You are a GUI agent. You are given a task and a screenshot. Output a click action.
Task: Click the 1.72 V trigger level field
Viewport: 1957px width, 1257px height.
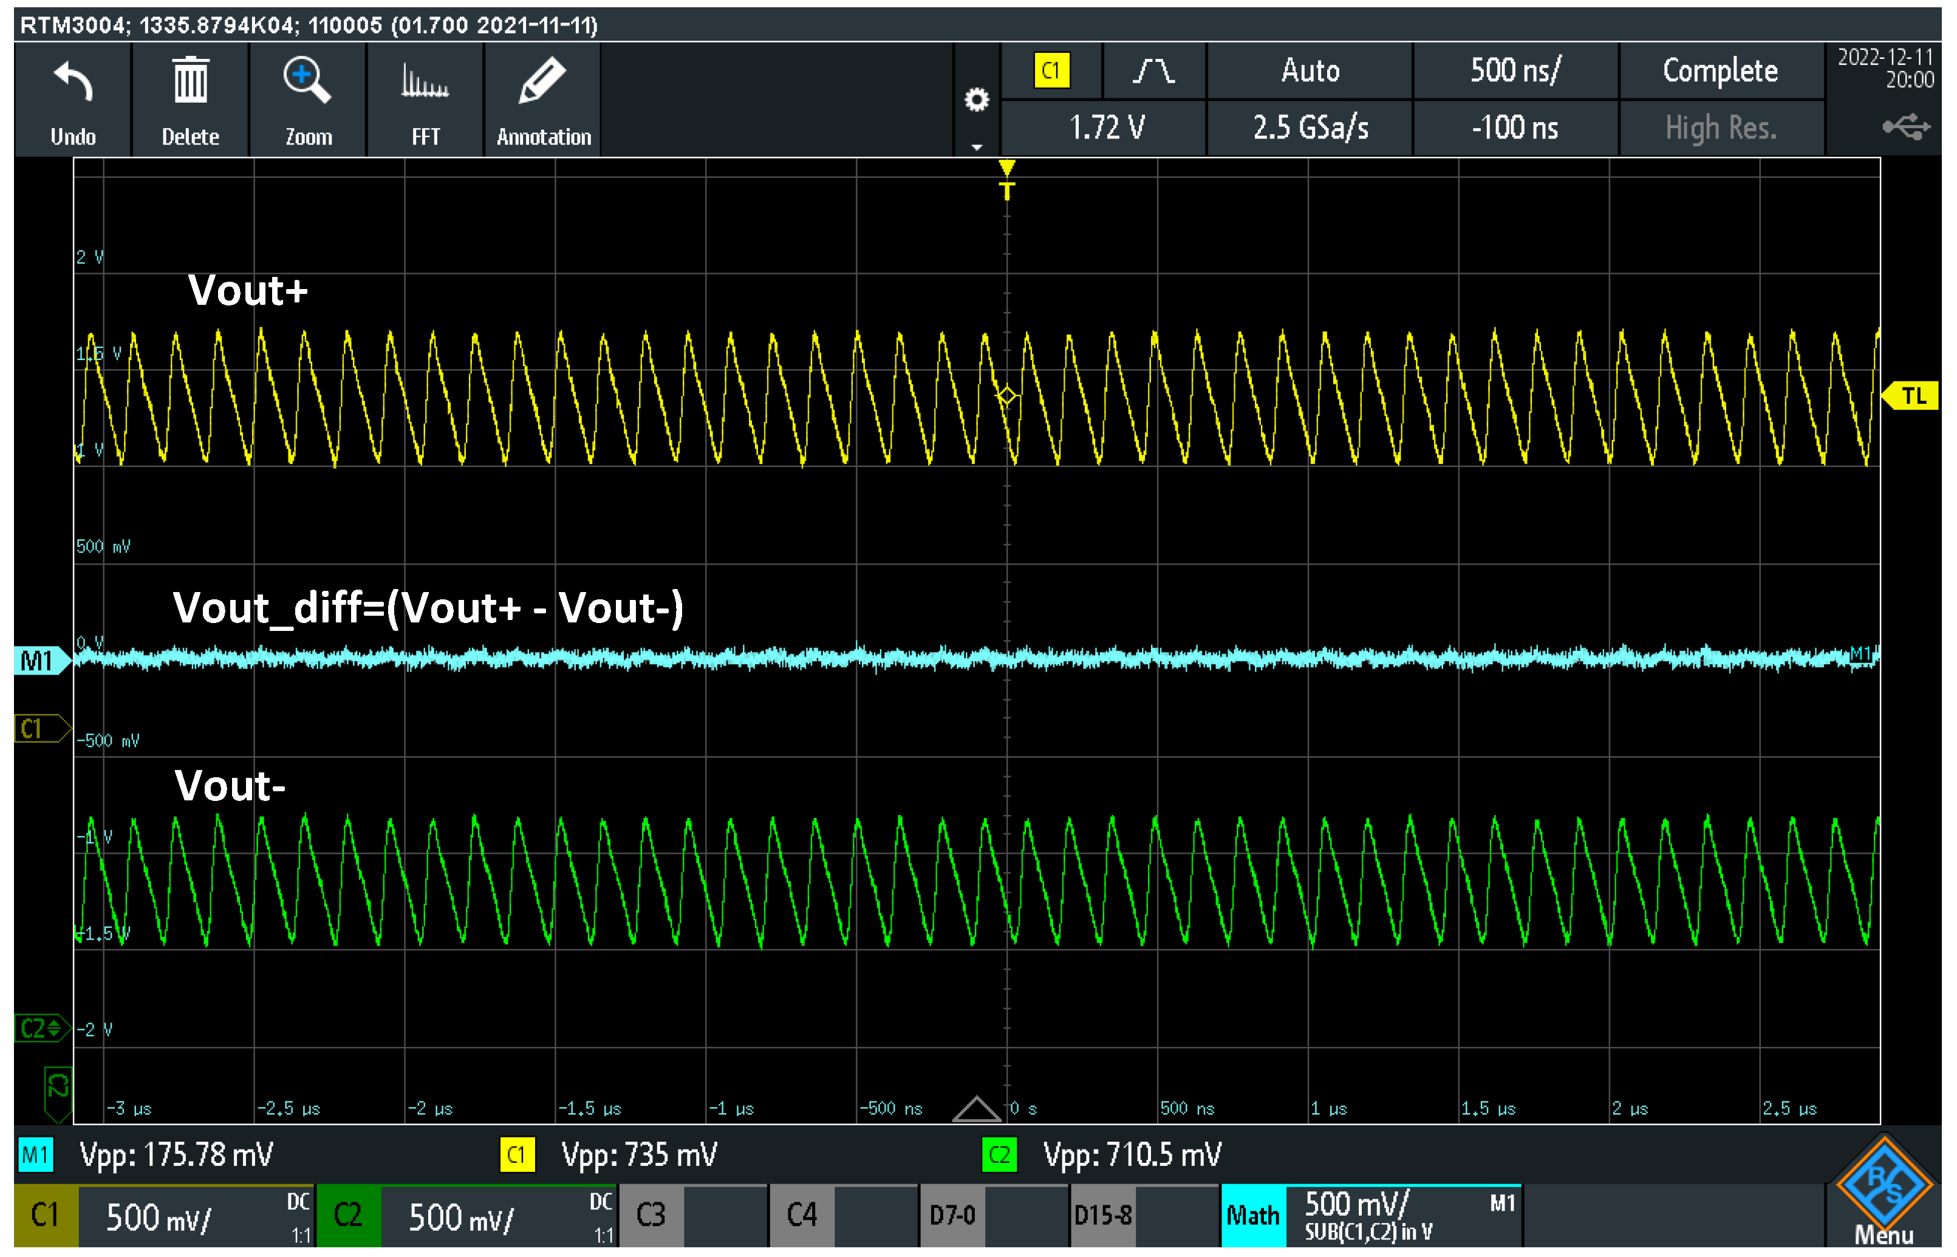point(1106,128)
